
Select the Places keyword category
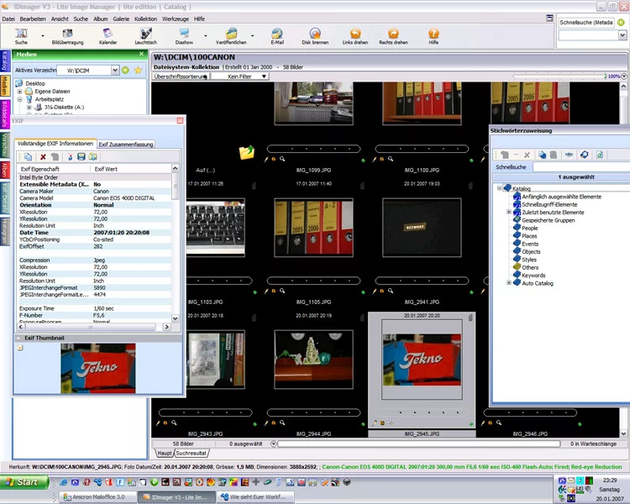click(529, 236)
